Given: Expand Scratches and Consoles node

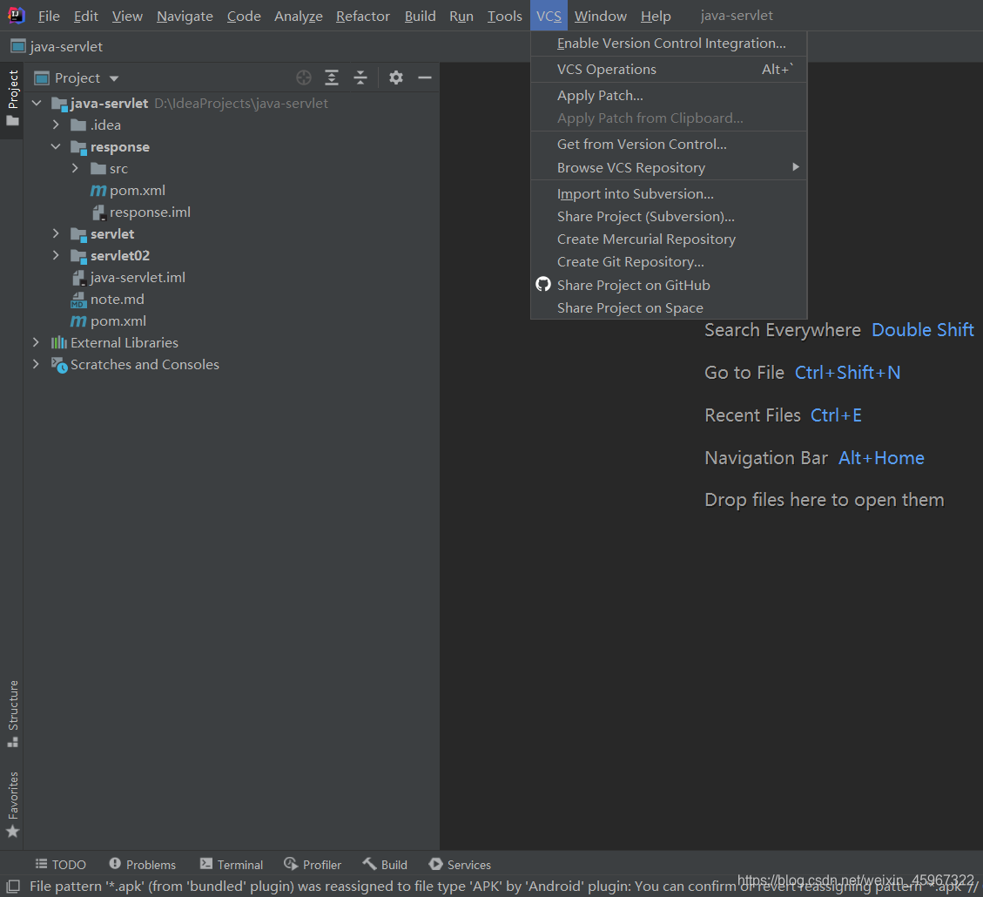Looking at the screenshot, I should click(37, 364).
